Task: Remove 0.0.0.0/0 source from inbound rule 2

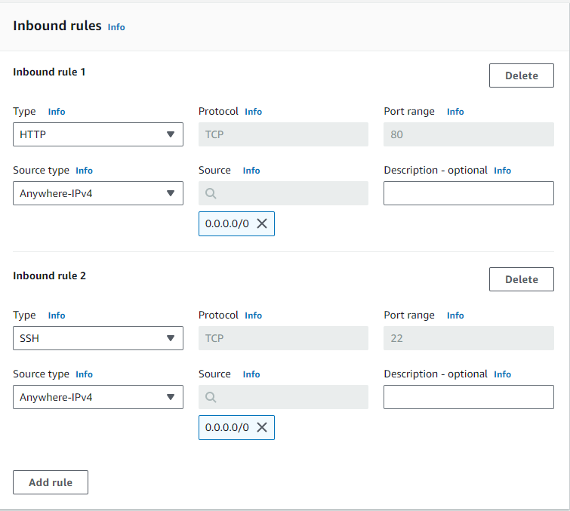Action: [262, 427]
